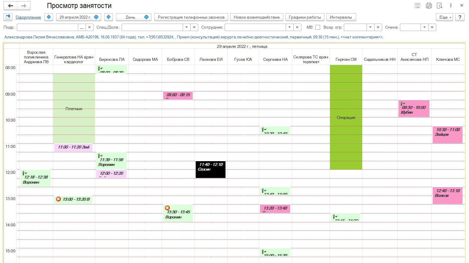Clear the Возр. огр. field

point(378,27)
